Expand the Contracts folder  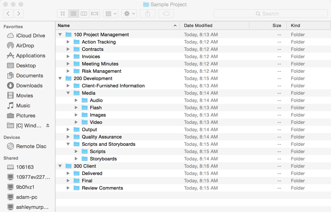click(x=68, y=49)
